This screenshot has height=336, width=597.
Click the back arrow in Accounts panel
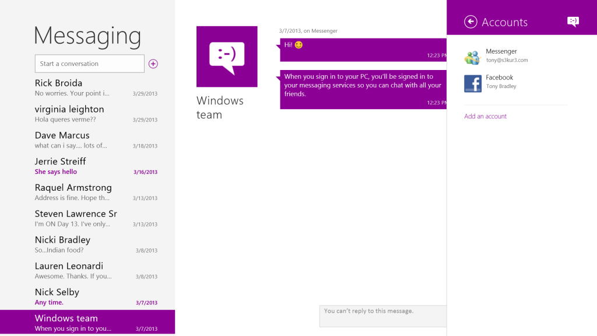point(470,22)
